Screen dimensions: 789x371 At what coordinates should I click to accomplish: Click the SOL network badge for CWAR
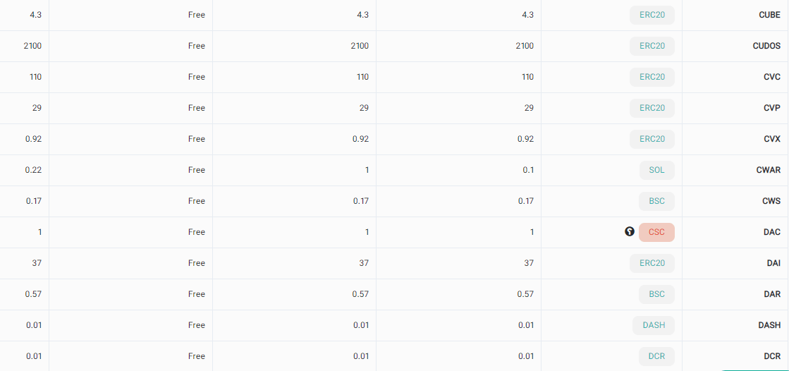[657, 170]
